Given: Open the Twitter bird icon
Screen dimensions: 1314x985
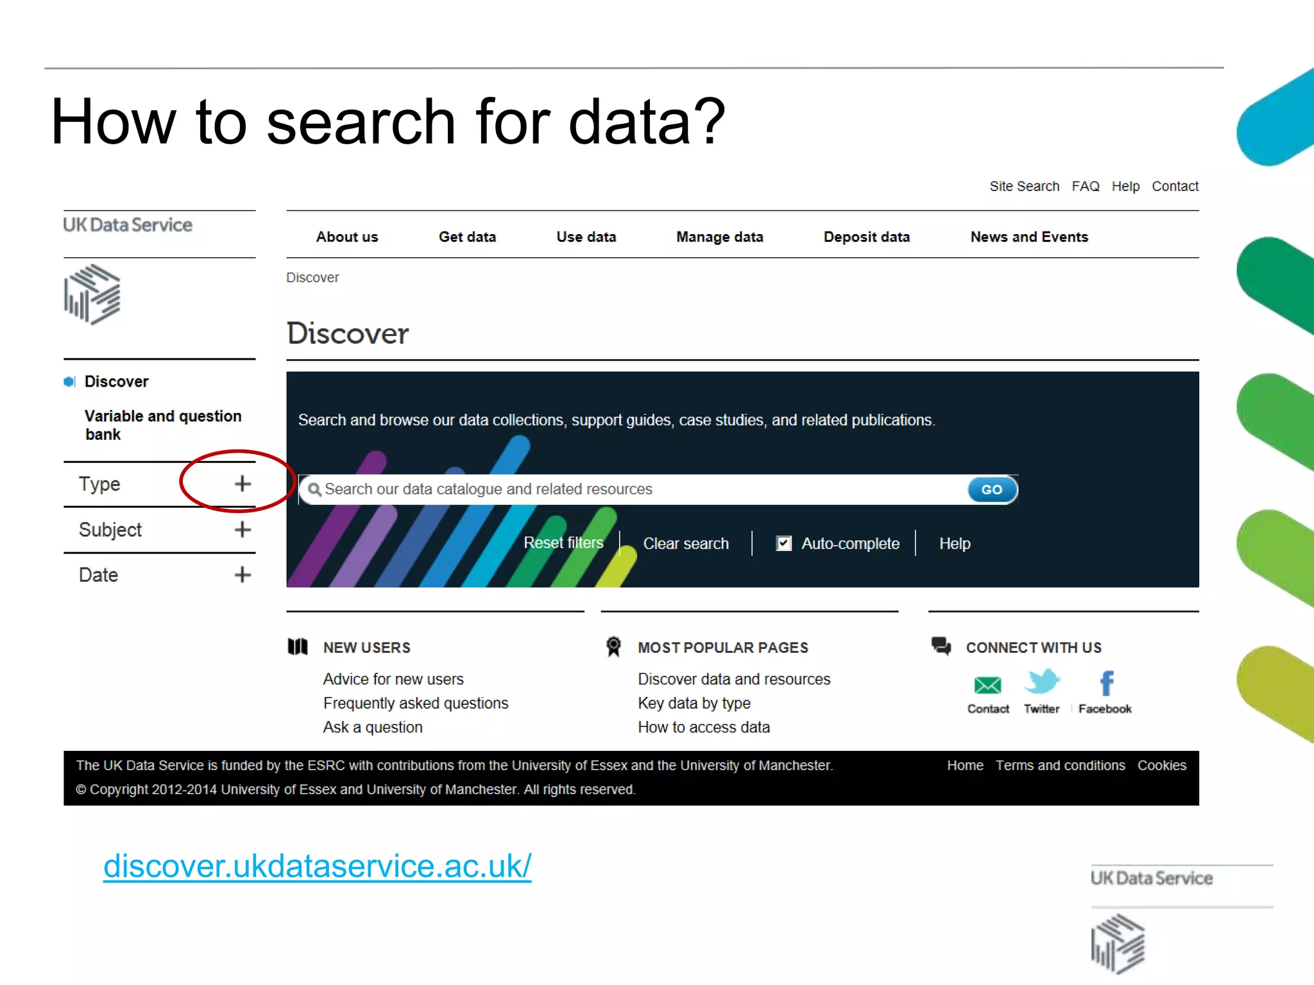Looking at the screenshot, I should (1042, 682).
